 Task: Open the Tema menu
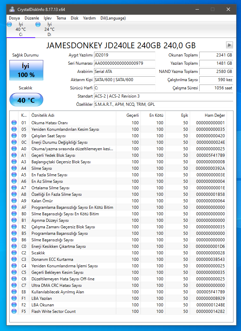click(61, 18)
